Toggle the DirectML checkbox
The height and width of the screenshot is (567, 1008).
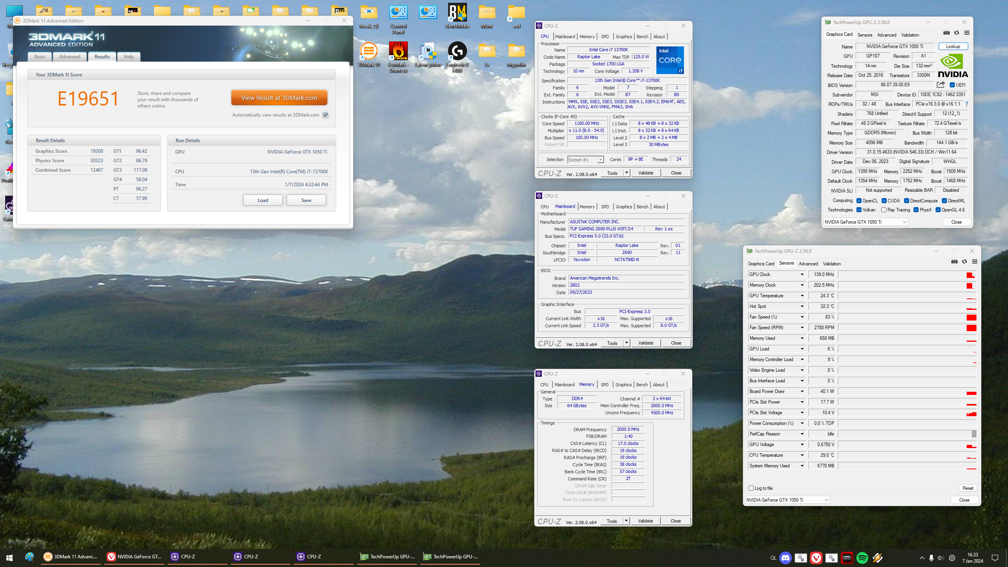[944, 201]
